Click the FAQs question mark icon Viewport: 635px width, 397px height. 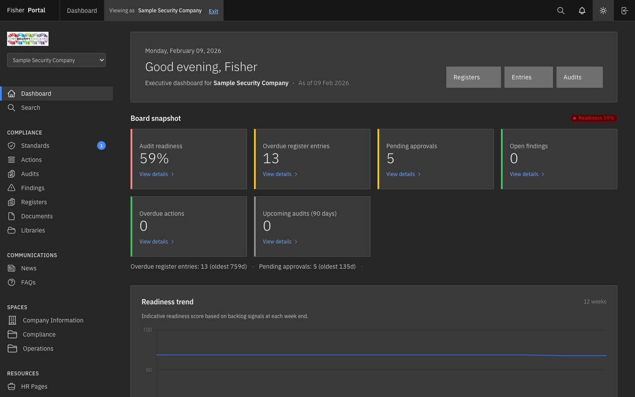[11, 282]
